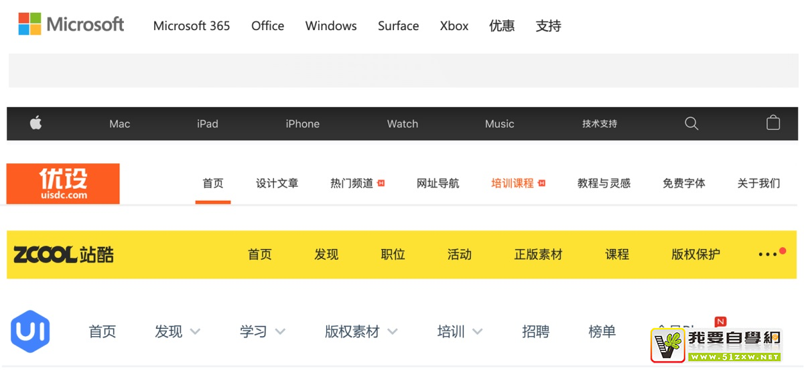Click 招聘 in the UI navbar
Image resolution: width=804 pixels, height=377 pixels.
[x=535, y=331]
